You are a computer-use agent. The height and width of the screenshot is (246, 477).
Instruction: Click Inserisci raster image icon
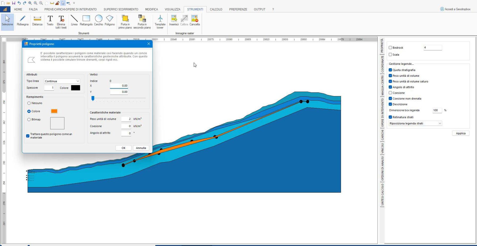click(x=174, y=20)
